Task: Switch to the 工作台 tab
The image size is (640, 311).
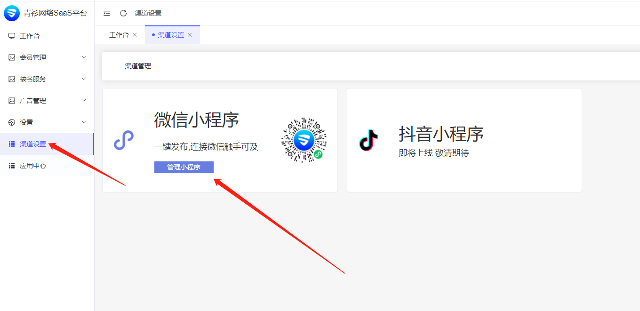Action: pos(119,35)
